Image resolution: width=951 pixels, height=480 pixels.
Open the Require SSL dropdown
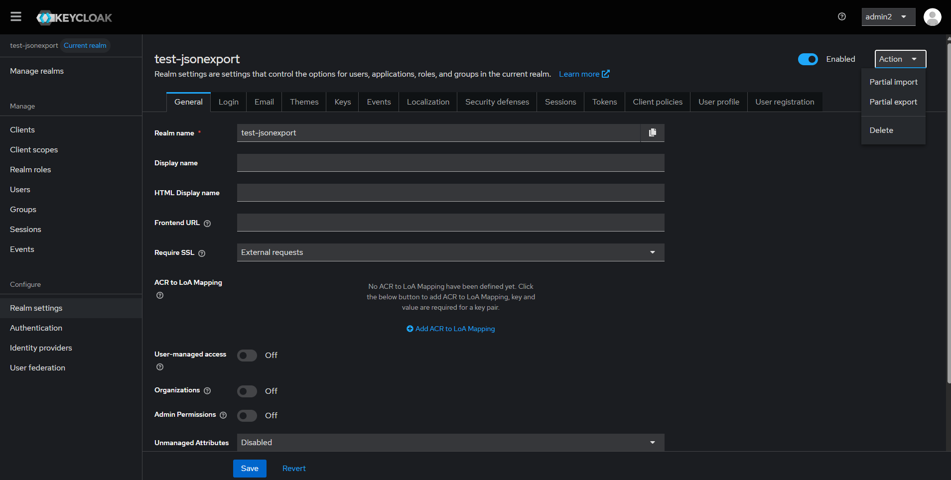click(450, 252)
